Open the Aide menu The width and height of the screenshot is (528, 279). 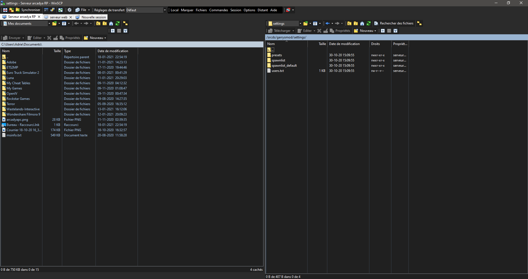pos(274,10)
